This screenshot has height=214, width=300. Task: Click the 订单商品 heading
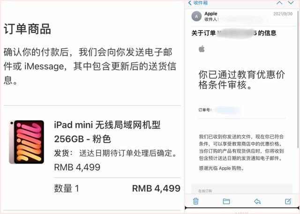coord(27,29)
